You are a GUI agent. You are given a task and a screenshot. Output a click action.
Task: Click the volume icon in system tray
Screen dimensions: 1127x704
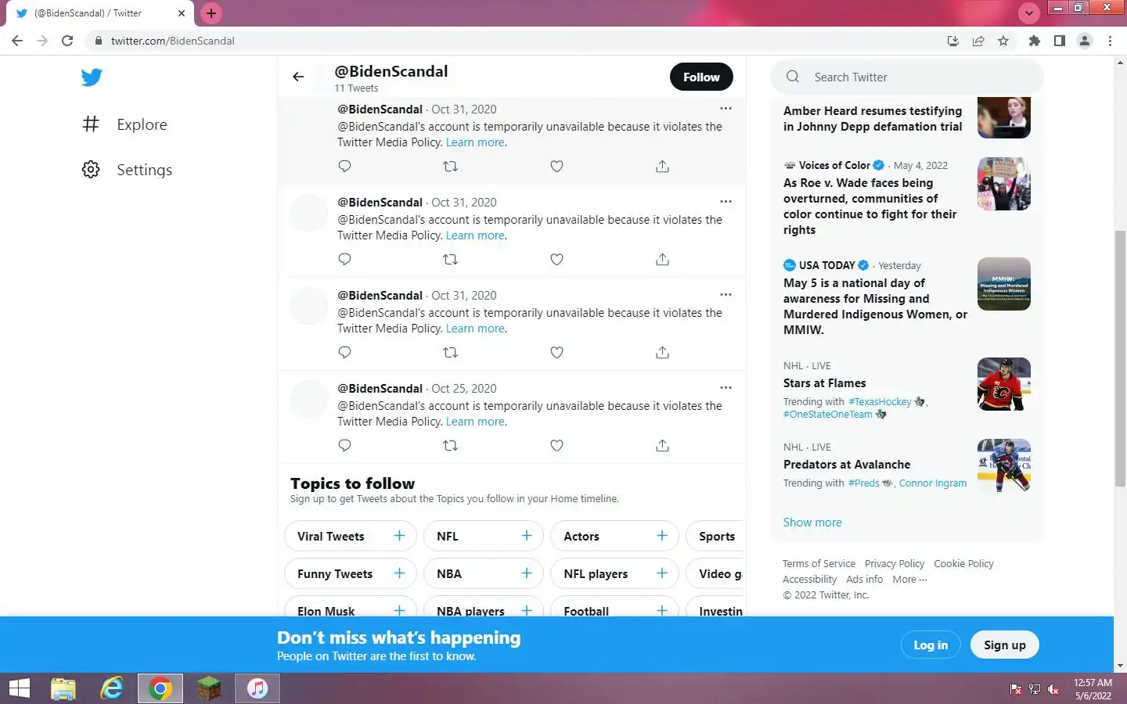point(1053,689)
